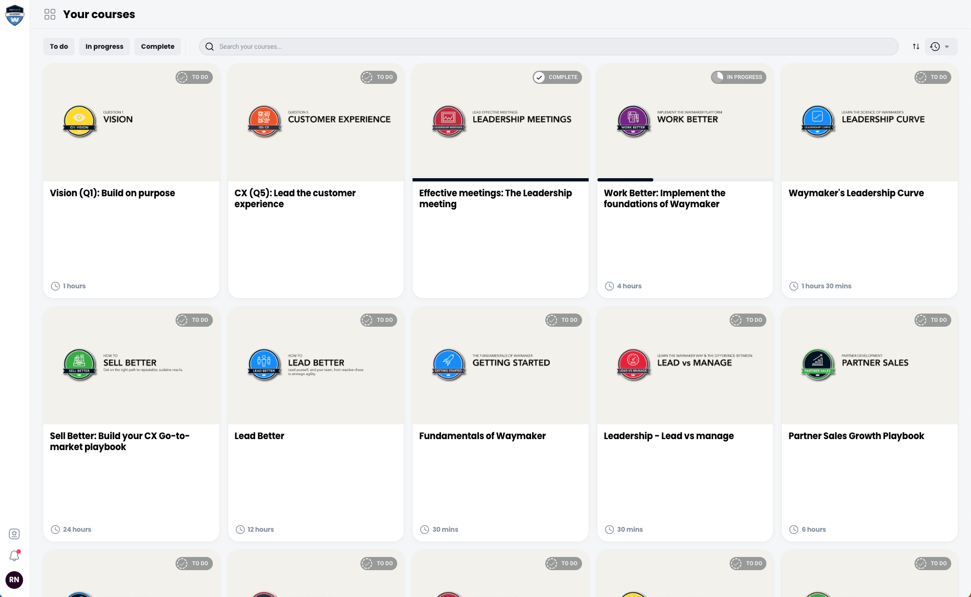Open Waymaker's Leadership Curve course
The width and height of the screenshot is (971, 597).
tap(856, 193)
